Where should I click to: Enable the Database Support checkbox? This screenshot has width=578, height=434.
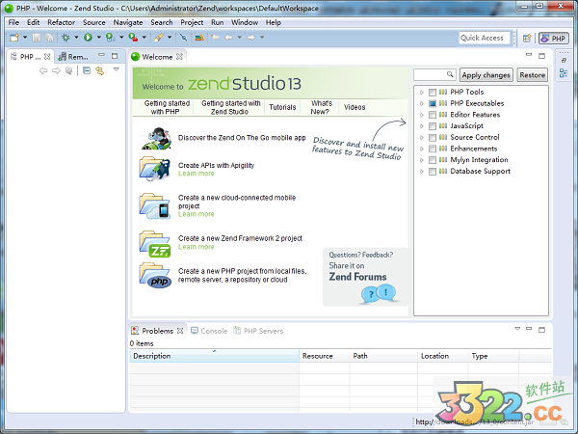433,172
